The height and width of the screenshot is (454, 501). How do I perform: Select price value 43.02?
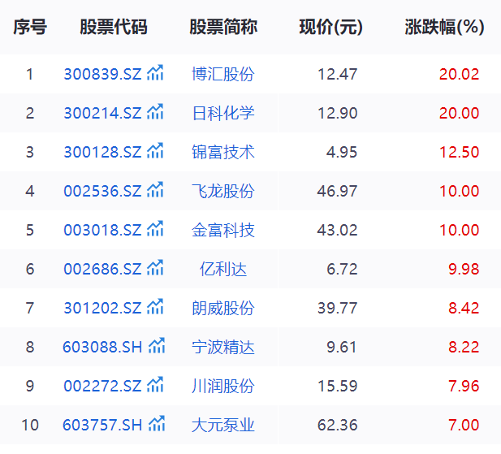338,230
